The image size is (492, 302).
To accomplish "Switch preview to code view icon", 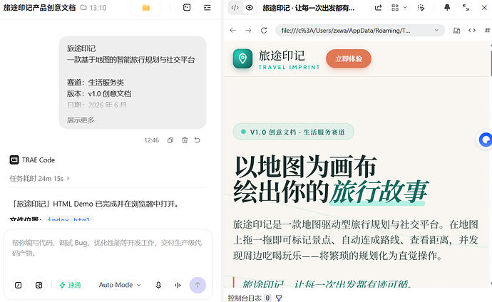I will [235, 8].
